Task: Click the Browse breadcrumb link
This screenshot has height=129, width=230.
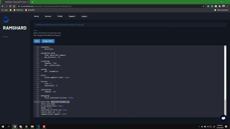Action: point(72,25)
